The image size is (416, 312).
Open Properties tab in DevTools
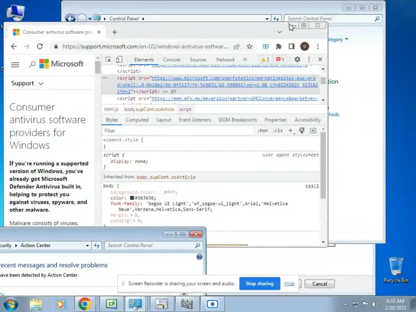point(276,120)
